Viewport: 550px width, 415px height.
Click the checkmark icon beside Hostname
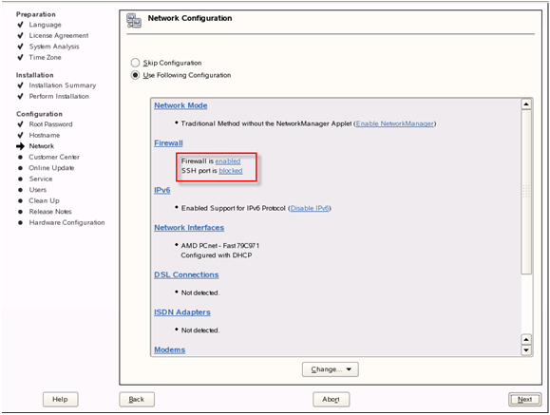click(x=20, y=135)
